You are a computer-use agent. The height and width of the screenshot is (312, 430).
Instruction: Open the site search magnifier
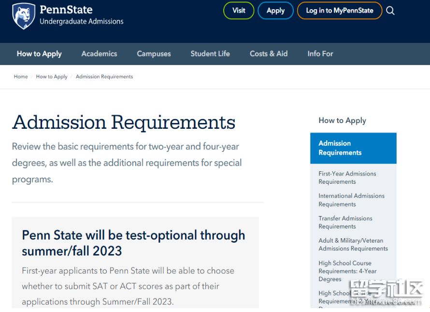point(390,10)
